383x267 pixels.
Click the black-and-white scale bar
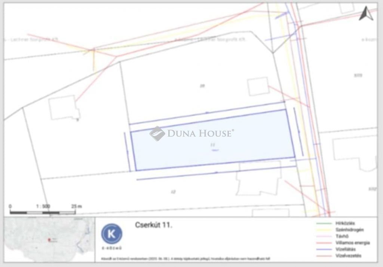coord(43,213)
